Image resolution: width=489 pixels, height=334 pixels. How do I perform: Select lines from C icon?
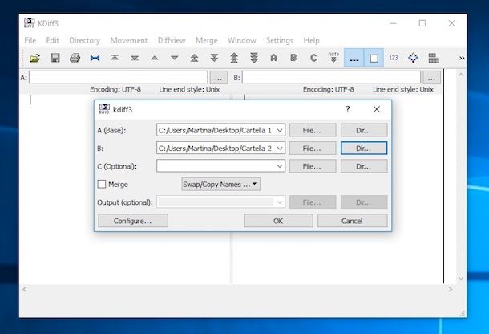coord(313,58)
